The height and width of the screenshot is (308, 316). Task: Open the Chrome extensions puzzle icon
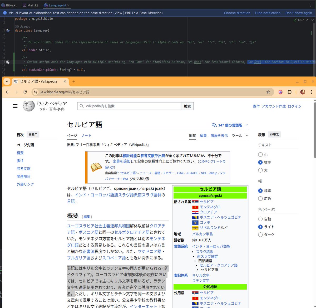[289, 92]
